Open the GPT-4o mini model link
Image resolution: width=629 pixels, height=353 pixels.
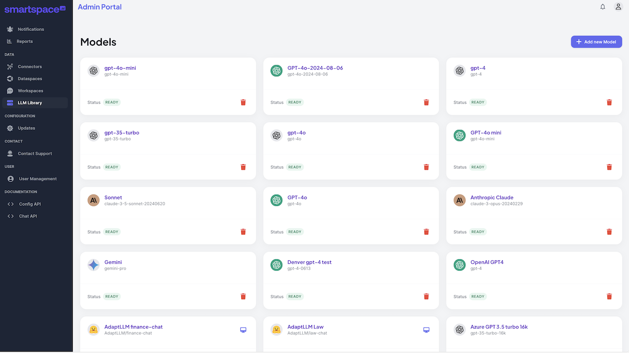coord(486,133)
